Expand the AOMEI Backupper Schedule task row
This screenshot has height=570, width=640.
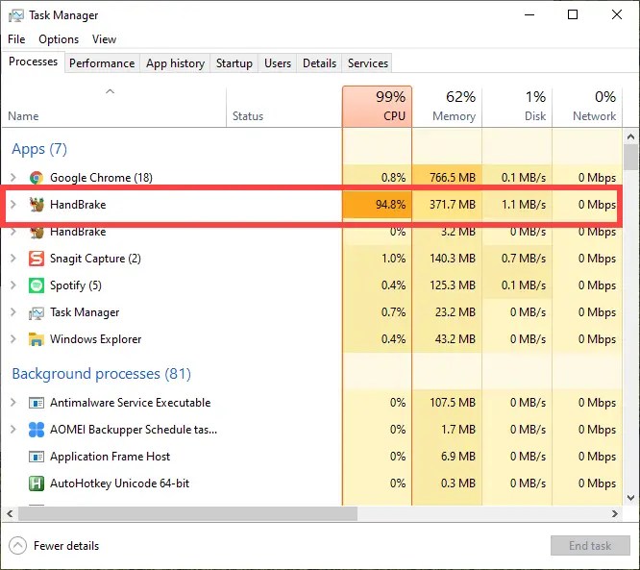(13, 429)
